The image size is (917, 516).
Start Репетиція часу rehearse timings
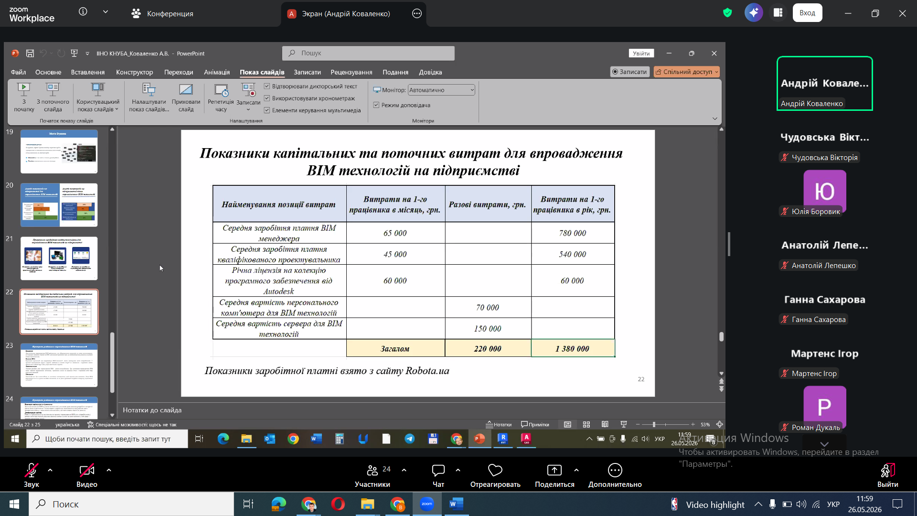(221, 97)
